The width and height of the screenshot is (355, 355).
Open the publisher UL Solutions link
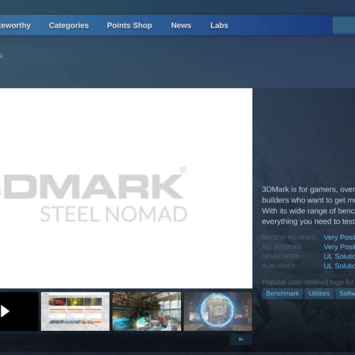click(x=339, y=266)
